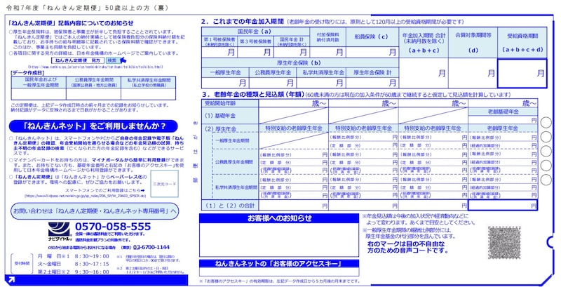Image resolution: width=561 pixels, height=287 pixels.
Task: Click the （1）と（2）の合計 row label
Action: [x=230, y=205]
